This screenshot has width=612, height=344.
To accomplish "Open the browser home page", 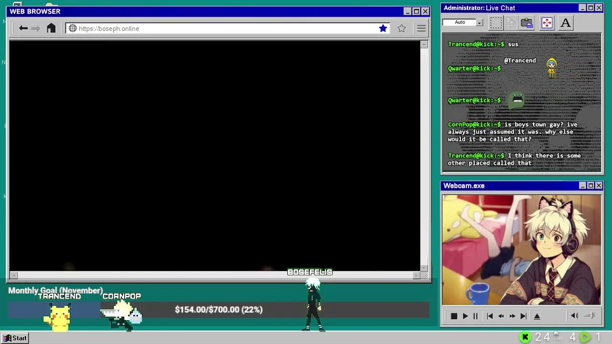I will pyautogui.click(x=51, y=28).
